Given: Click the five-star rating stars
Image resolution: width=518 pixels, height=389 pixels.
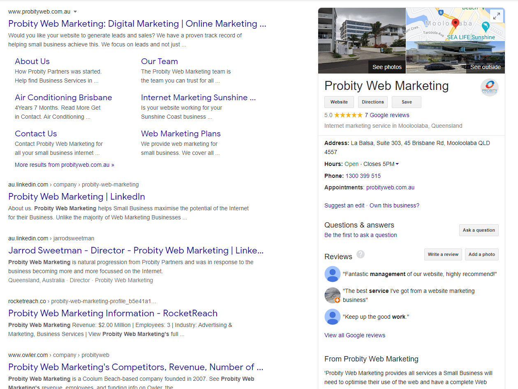Looking at the screenshot, I should (x=348, y=115).
